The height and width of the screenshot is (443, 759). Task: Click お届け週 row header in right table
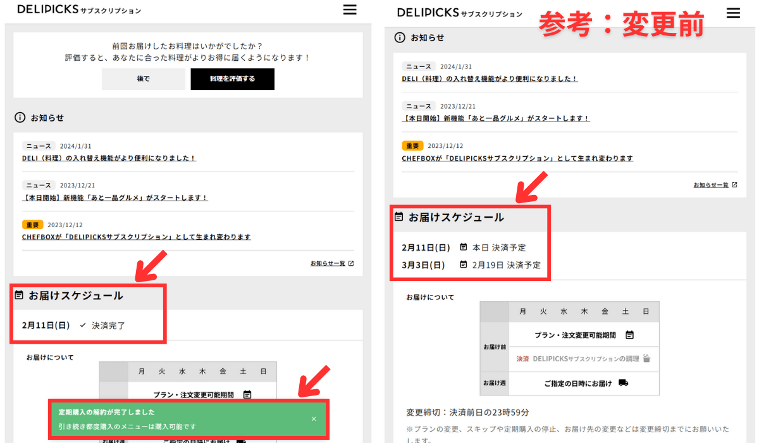click(x=495, y=383)
